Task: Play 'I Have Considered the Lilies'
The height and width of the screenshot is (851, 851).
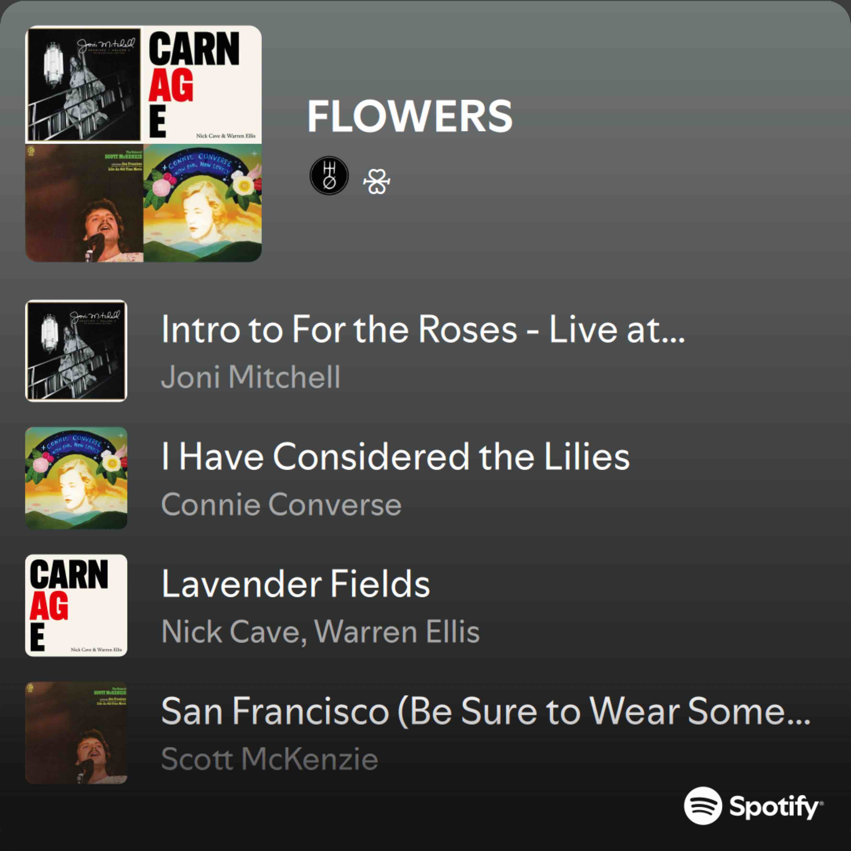Action: click(396, 456)
